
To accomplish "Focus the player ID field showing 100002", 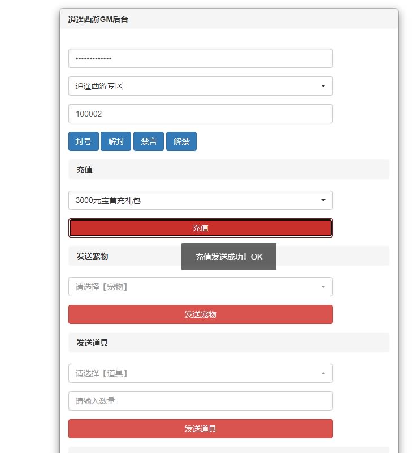I will click(x=201, y=114).
